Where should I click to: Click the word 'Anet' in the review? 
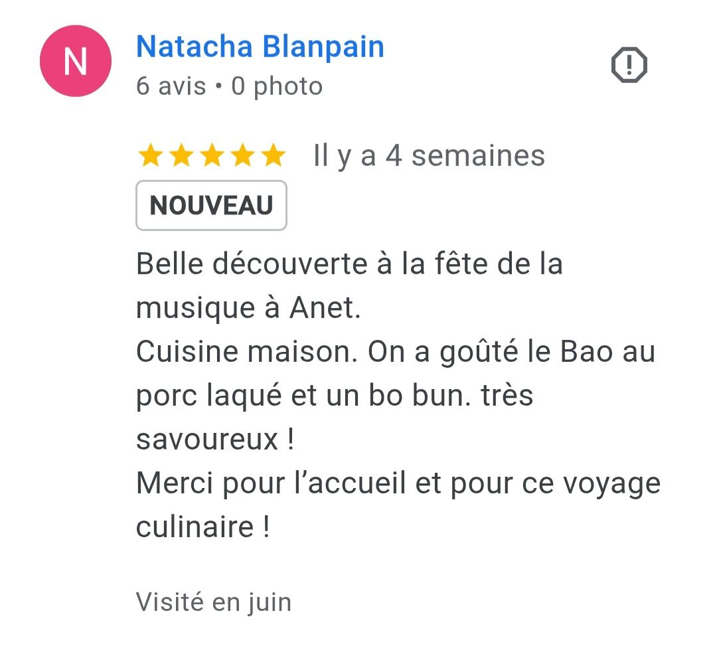click(322, 307)
